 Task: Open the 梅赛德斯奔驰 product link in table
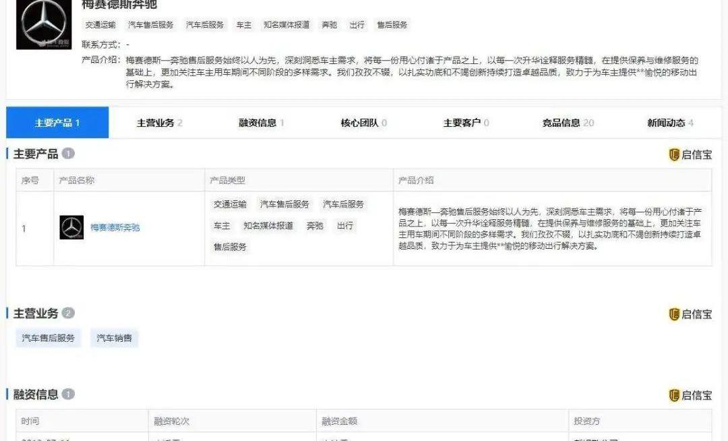(115, 227)
